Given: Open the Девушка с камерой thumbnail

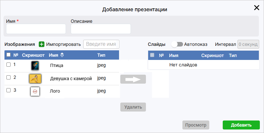Looking at the screenshot, I should 35,79.
